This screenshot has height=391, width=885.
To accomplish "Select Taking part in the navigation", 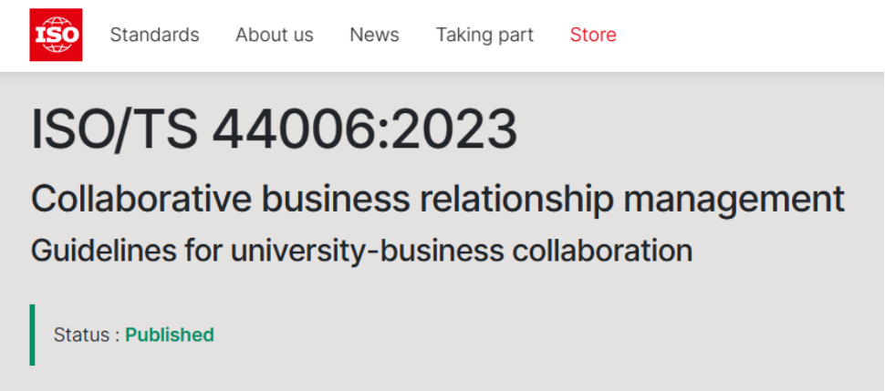I will 484,35.
